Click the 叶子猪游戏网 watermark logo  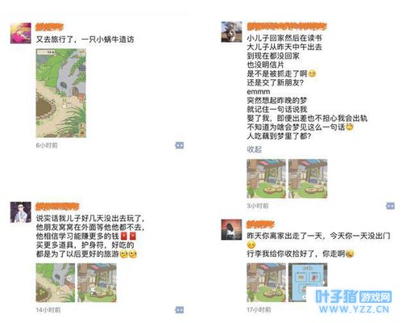353,296
